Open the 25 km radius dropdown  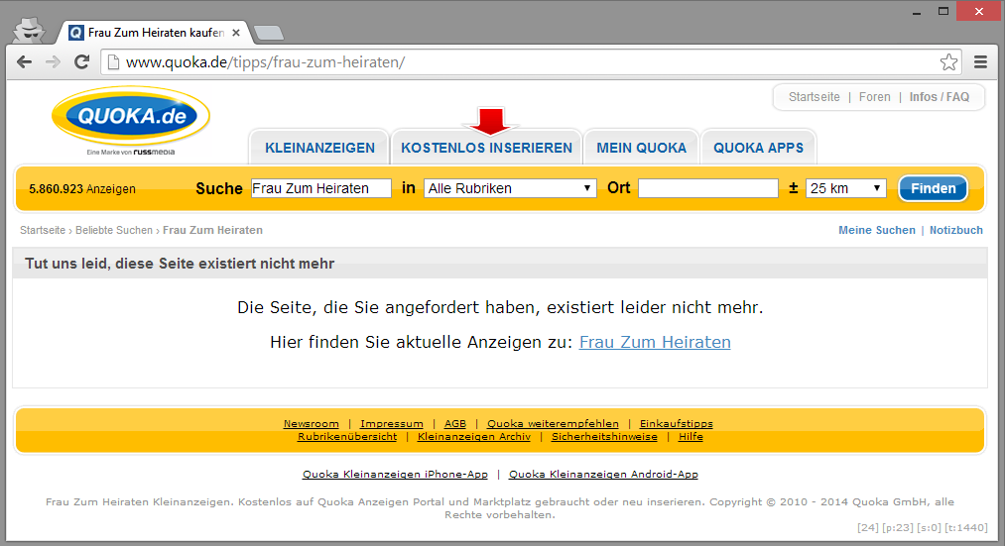click(845, 188)
